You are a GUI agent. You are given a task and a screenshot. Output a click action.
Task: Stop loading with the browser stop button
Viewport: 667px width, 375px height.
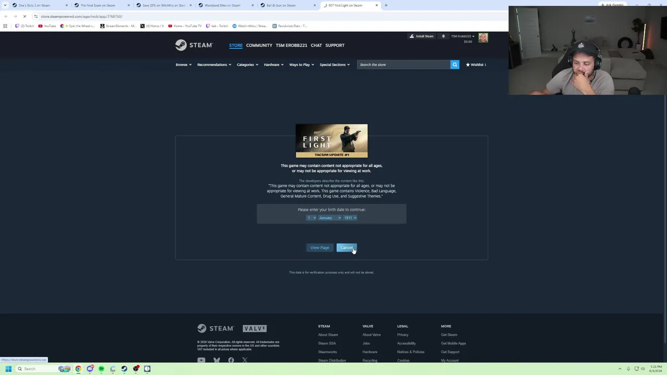pyautogui.click(x=24, y=16)
